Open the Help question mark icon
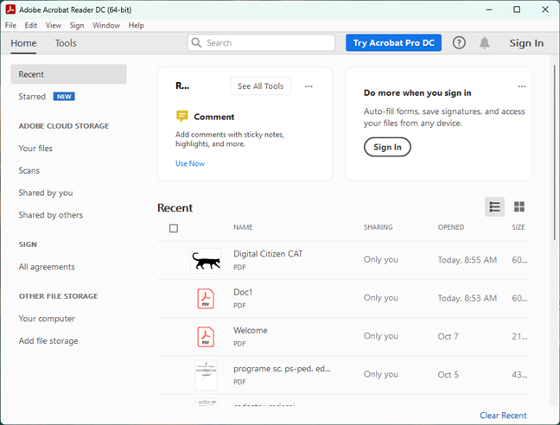Viewport: 560px width, 425px height. point(459,43)
